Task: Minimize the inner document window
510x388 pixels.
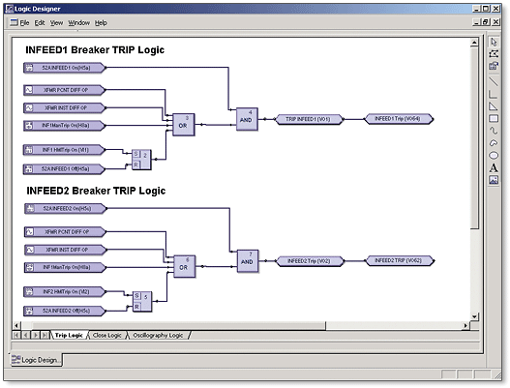Action: coord(476,22)
